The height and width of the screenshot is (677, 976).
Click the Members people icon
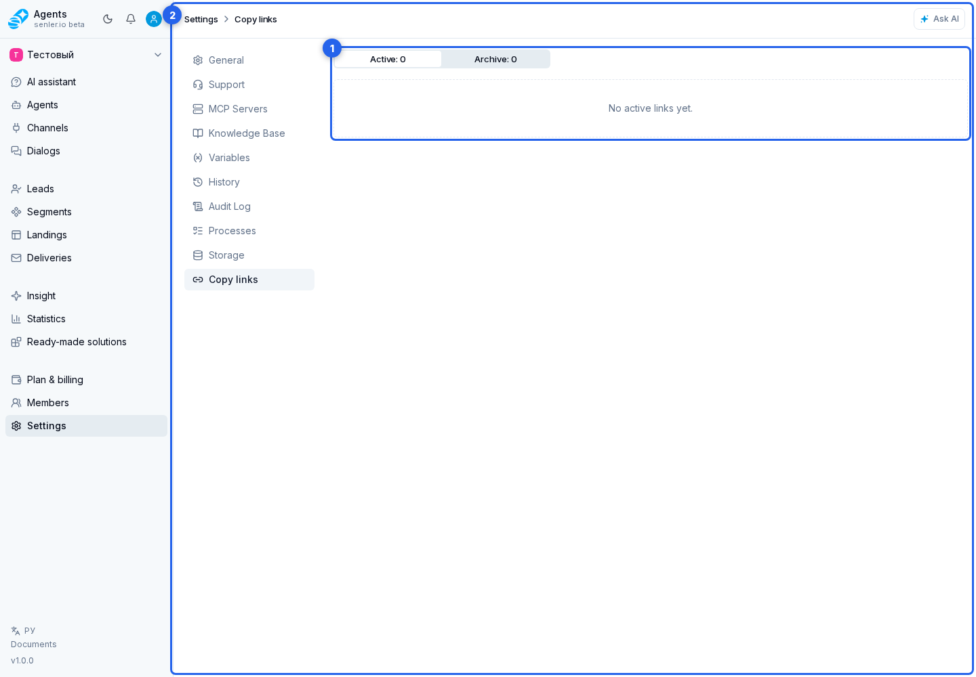[16, 403]
